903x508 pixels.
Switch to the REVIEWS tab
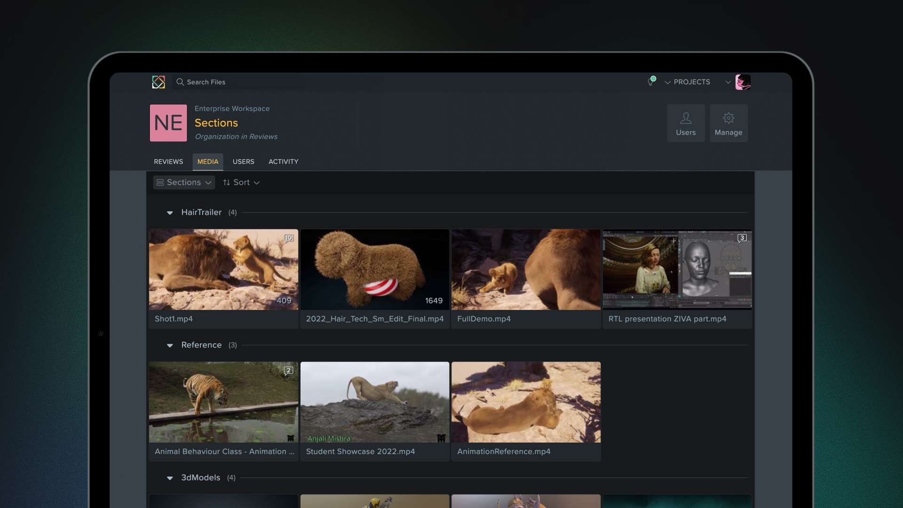point(168,161)
